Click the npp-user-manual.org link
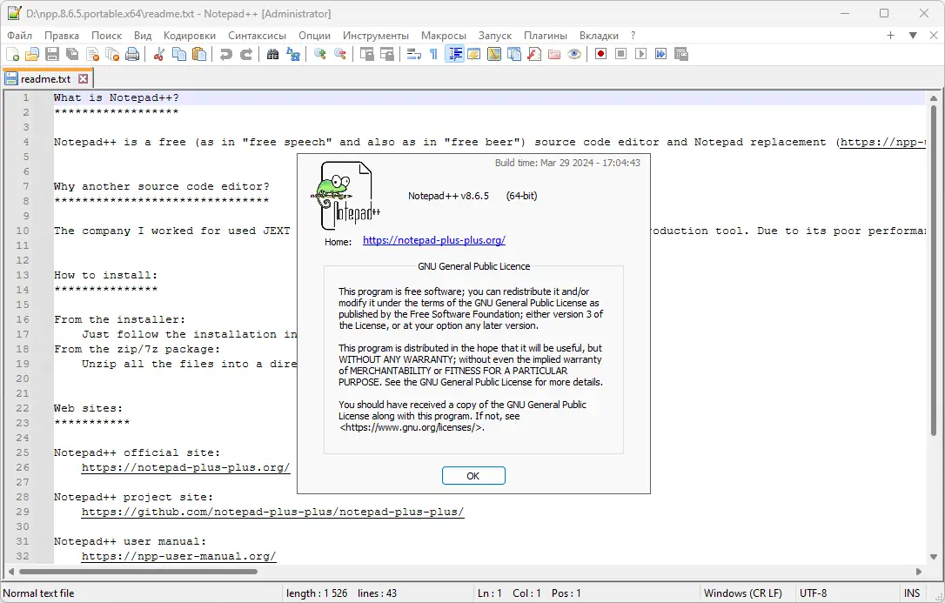The width and height of the screenshot is (945, 603). (x=179, y=557)
